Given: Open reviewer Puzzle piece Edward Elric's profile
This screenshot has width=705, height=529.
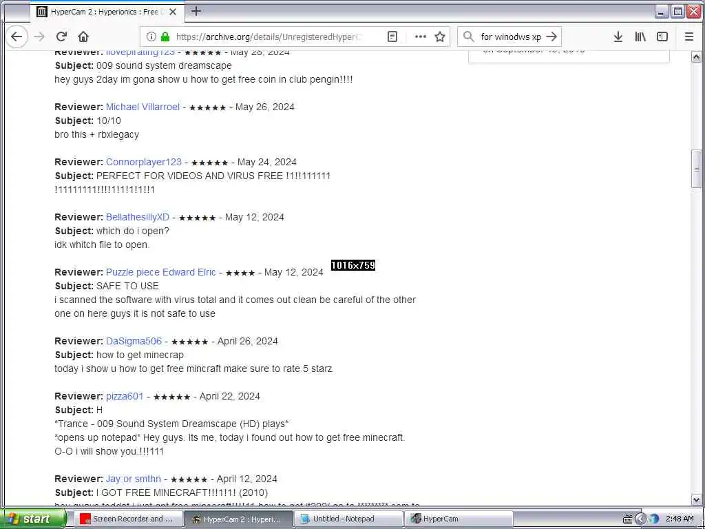Looking at the screenshot, I should click(161, 272).
